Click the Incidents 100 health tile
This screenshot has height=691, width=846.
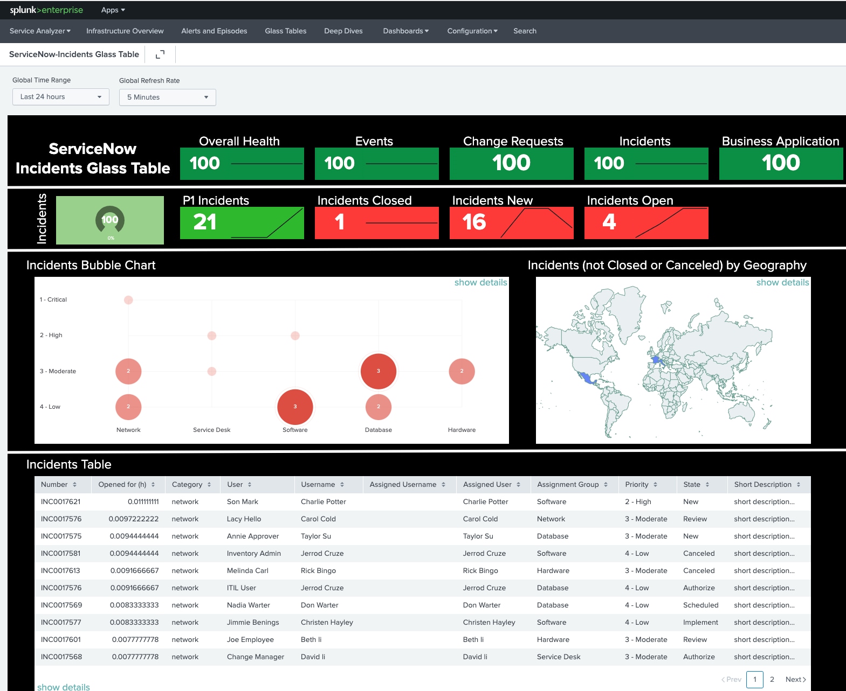click(646, 163)
